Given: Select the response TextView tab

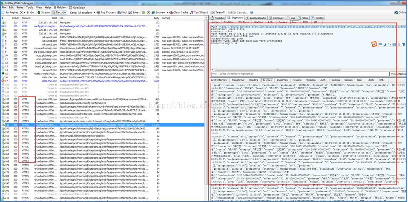Looking at the screenshot, I should pos(267,80).
